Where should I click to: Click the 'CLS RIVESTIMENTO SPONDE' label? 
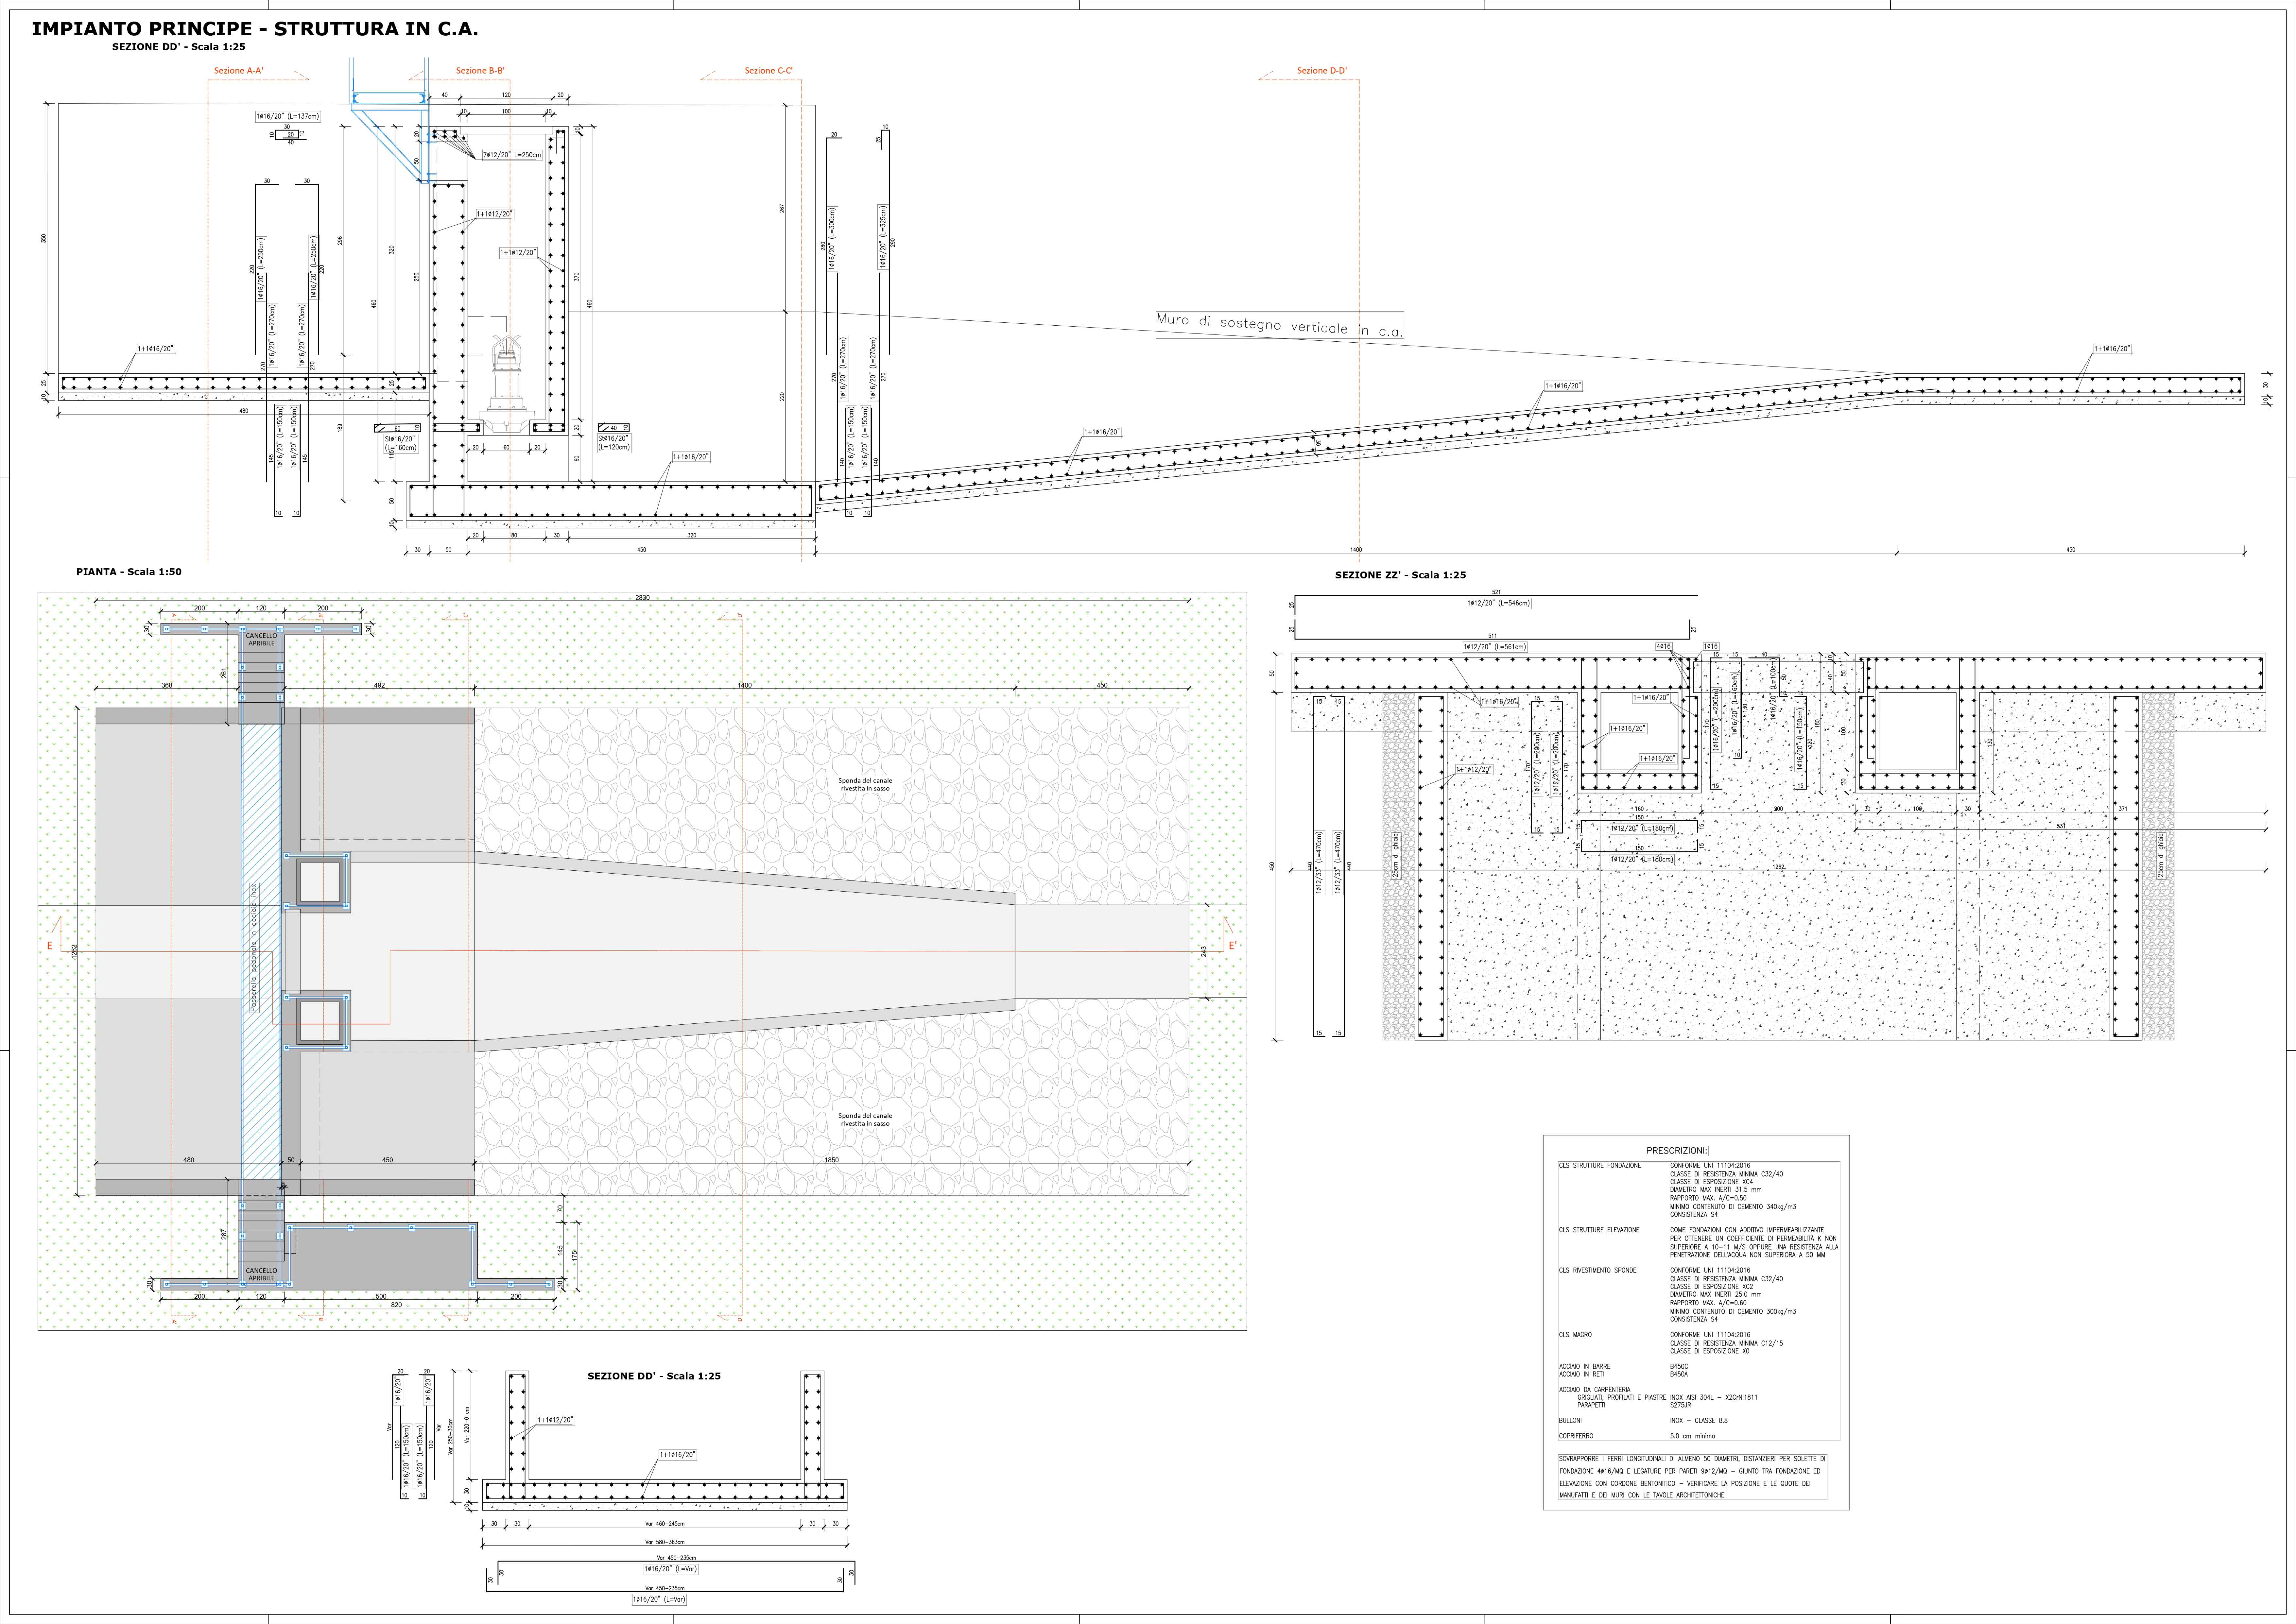pyautogui.click(x=1598, y=1270)
